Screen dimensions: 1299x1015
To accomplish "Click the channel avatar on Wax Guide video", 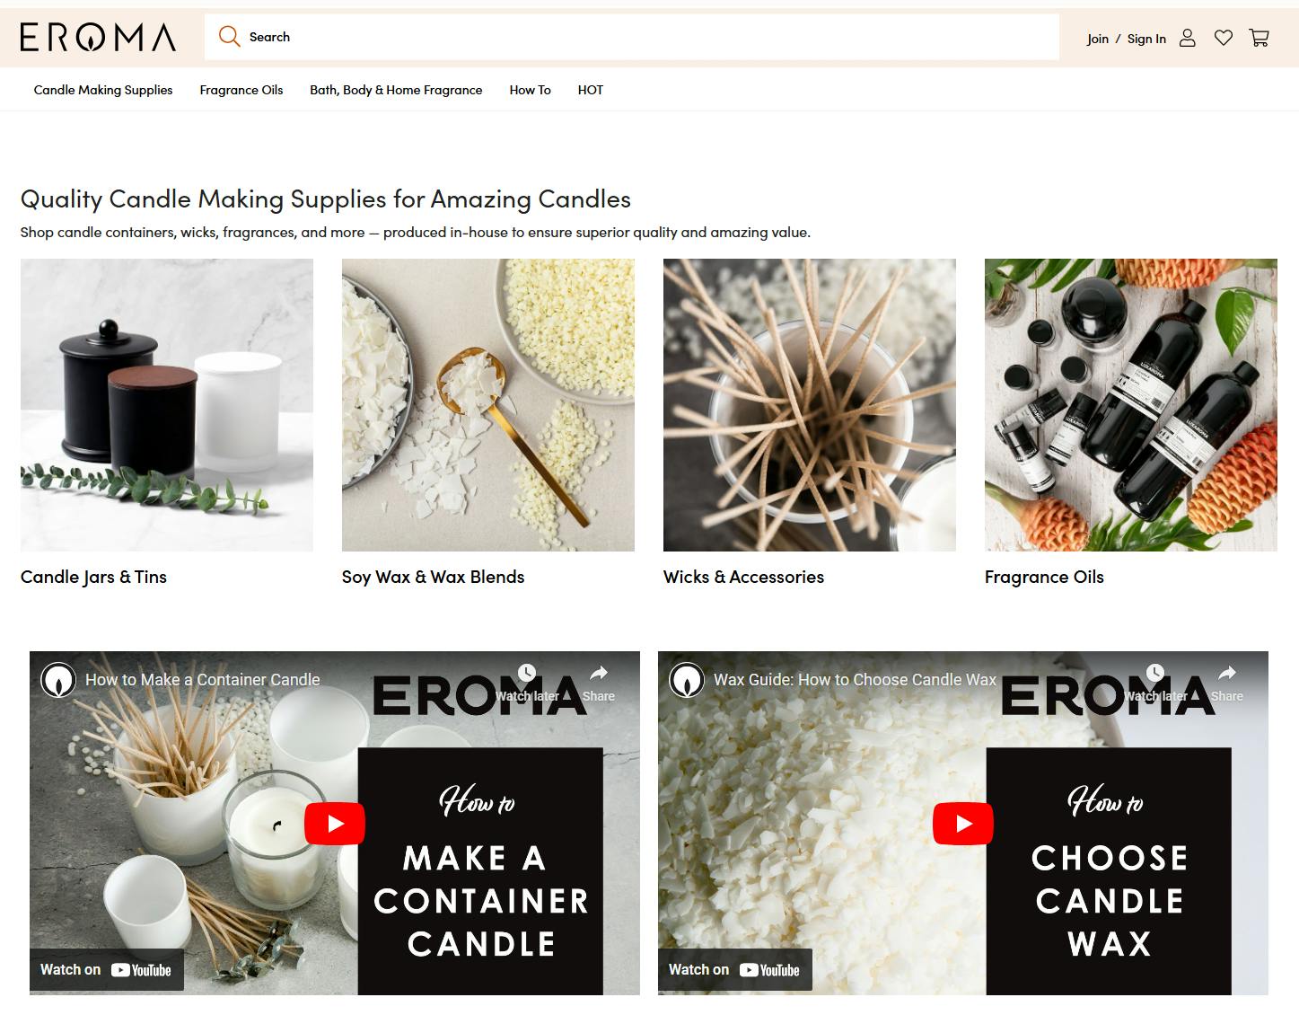I will click(687, 680).
